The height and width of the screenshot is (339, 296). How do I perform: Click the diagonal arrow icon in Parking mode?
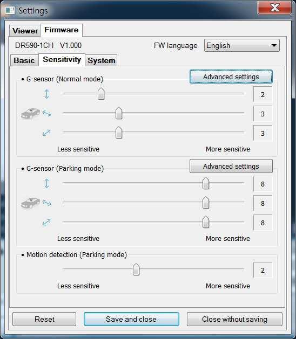pyautogui.click(x=46, y=222)
